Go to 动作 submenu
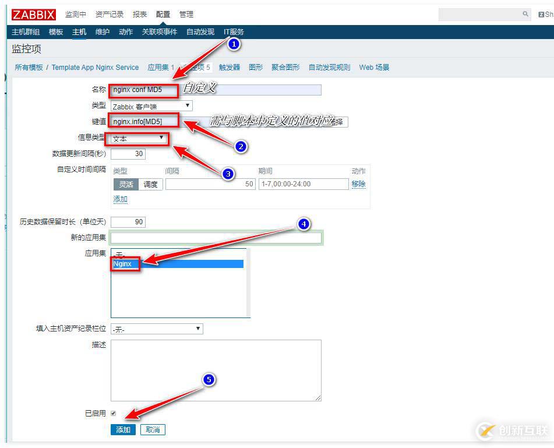 pyautogui.click(x=126, y=32)
